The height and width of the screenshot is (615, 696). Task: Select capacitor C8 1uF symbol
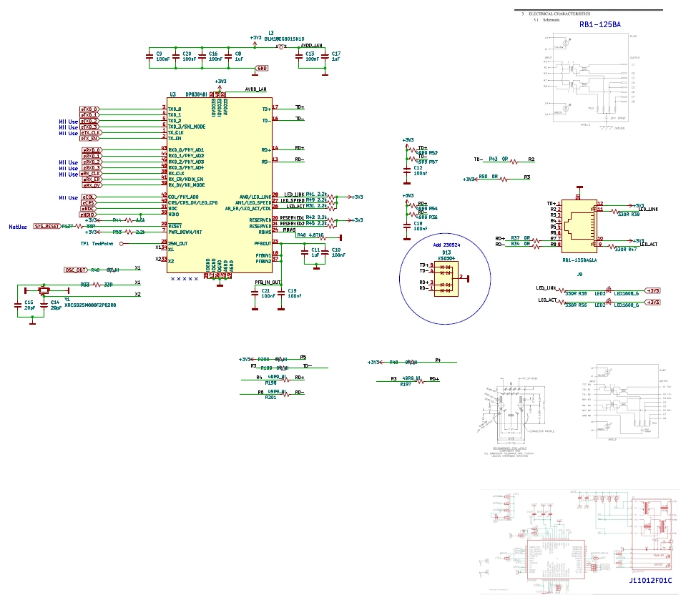click(x=228, y=56)
